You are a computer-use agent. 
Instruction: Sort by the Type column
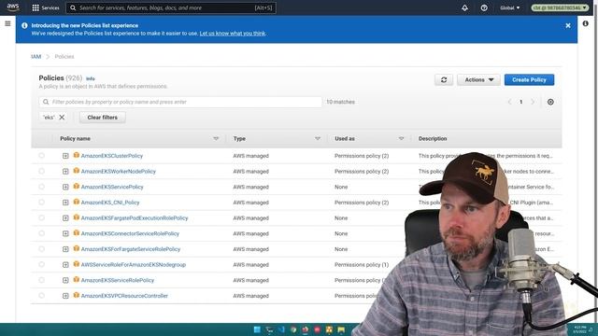point(318,139)
